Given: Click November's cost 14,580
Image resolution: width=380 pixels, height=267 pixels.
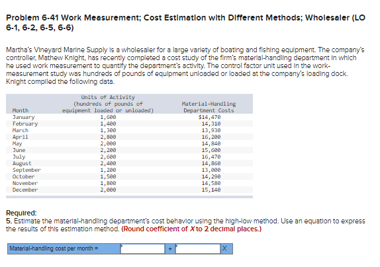Looking at the screenshot, I should click(x=211, y=183).
